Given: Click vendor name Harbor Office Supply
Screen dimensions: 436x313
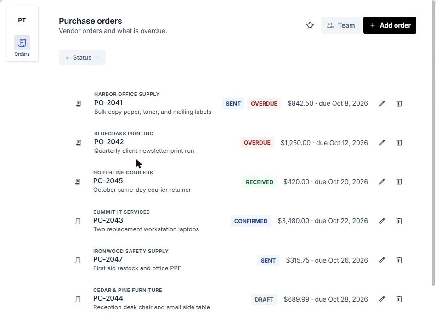Looking at the screenshot, I should coord(126,94).
